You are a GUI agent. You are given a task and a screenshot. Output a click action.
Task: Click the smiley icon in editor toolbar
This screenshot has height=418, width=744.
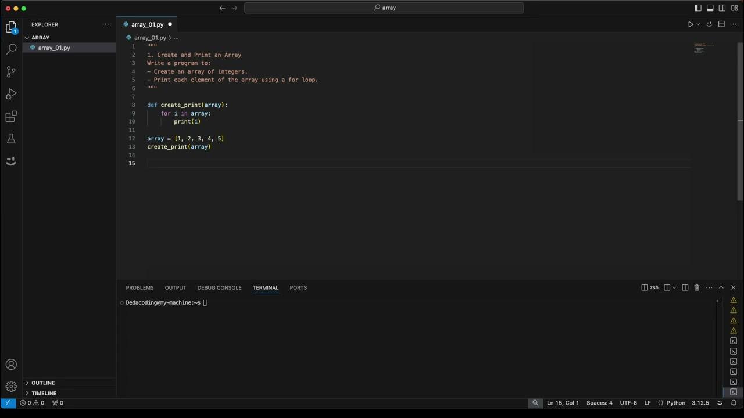point(709,24)
